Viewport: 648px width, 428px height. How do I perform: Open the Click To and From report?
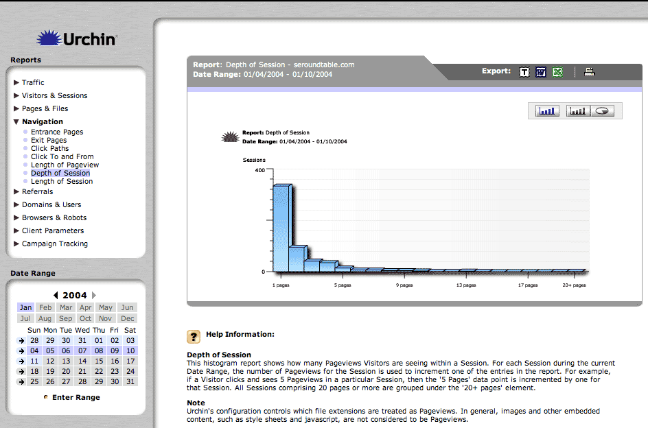pos(62,156)
